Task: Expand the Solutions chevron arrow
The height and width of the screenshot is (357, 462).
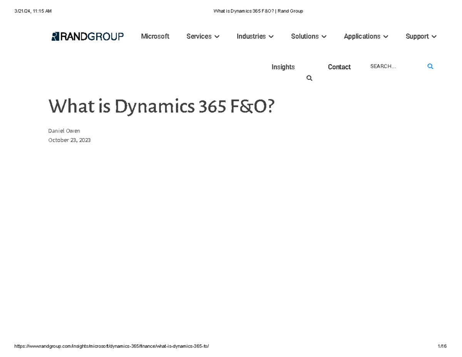Action: [x=324, y=37]
